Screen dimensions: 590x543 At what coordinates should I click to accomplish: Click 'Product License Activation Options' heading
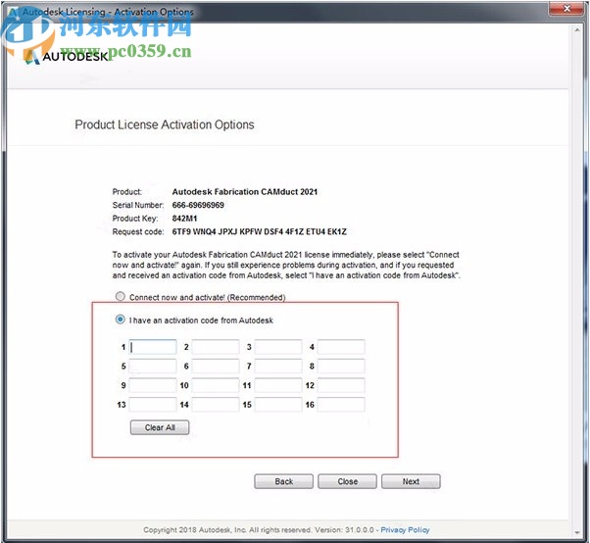point(165,124)
